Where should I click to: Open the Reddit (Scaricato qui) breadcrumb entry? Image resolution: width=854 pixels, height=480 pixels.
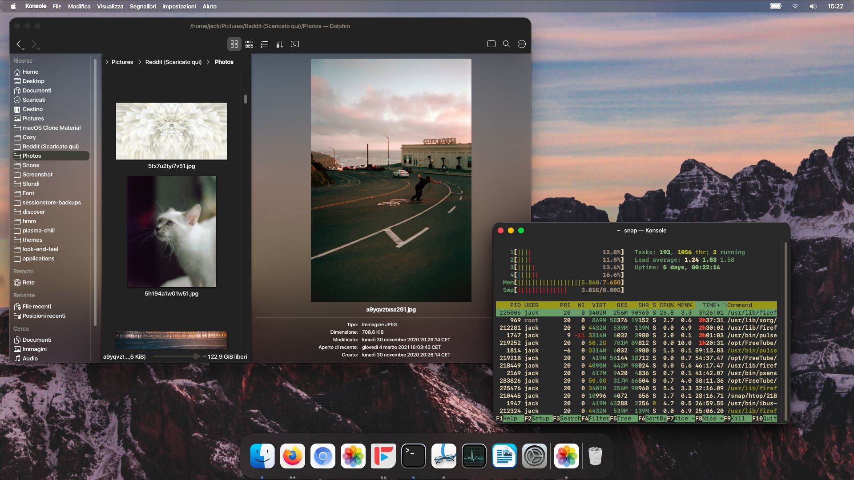[173, 62]
